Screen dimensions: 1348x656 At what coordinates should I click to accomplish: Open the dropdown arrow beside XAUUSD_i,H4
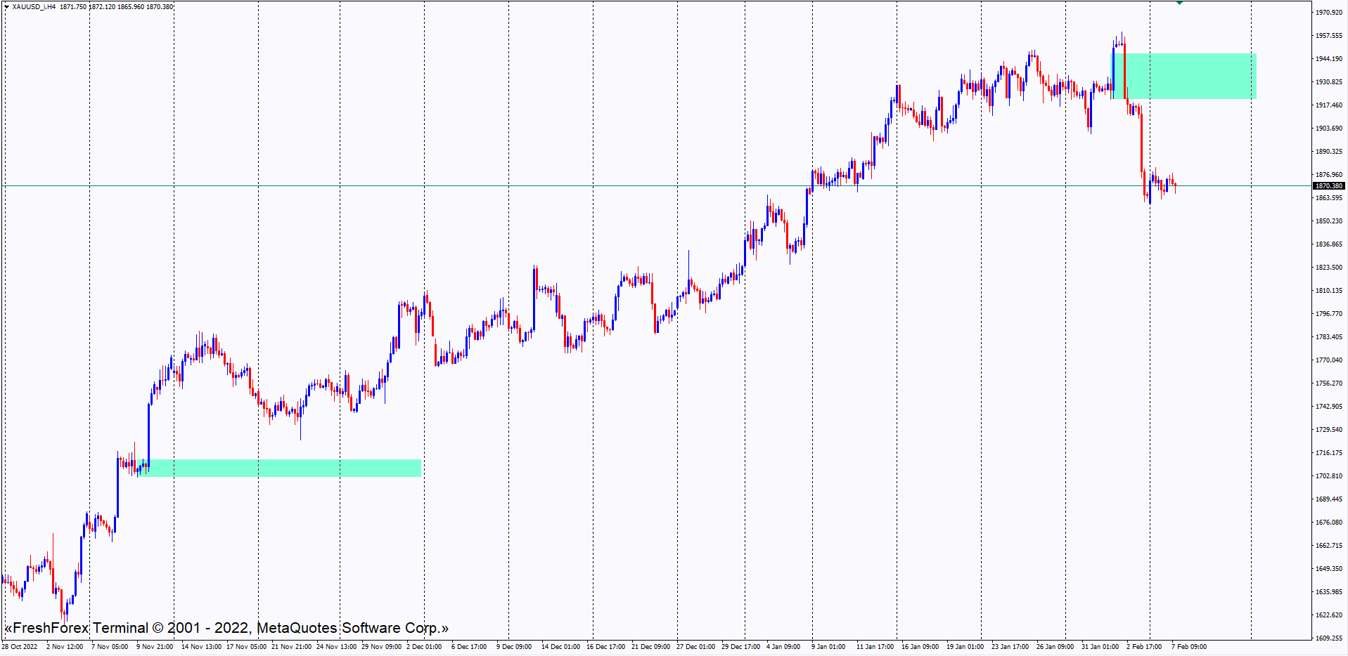click(x=6, y=7)
